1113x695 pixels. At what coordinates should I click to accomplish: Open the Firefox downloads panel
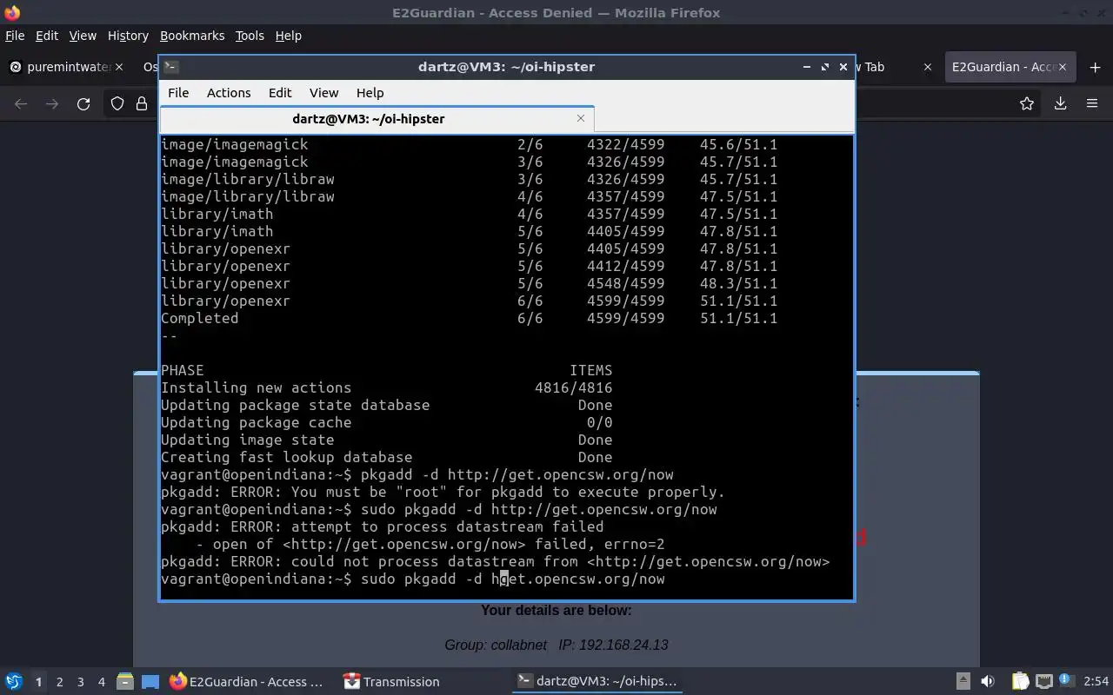point(1060,104)
